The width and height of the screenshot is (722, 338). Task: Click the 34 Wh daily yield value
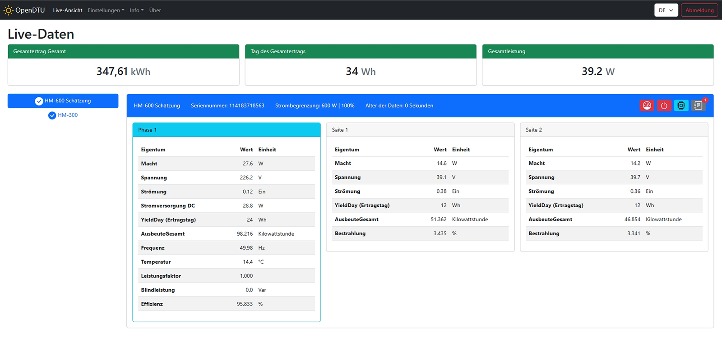(361, 72)
